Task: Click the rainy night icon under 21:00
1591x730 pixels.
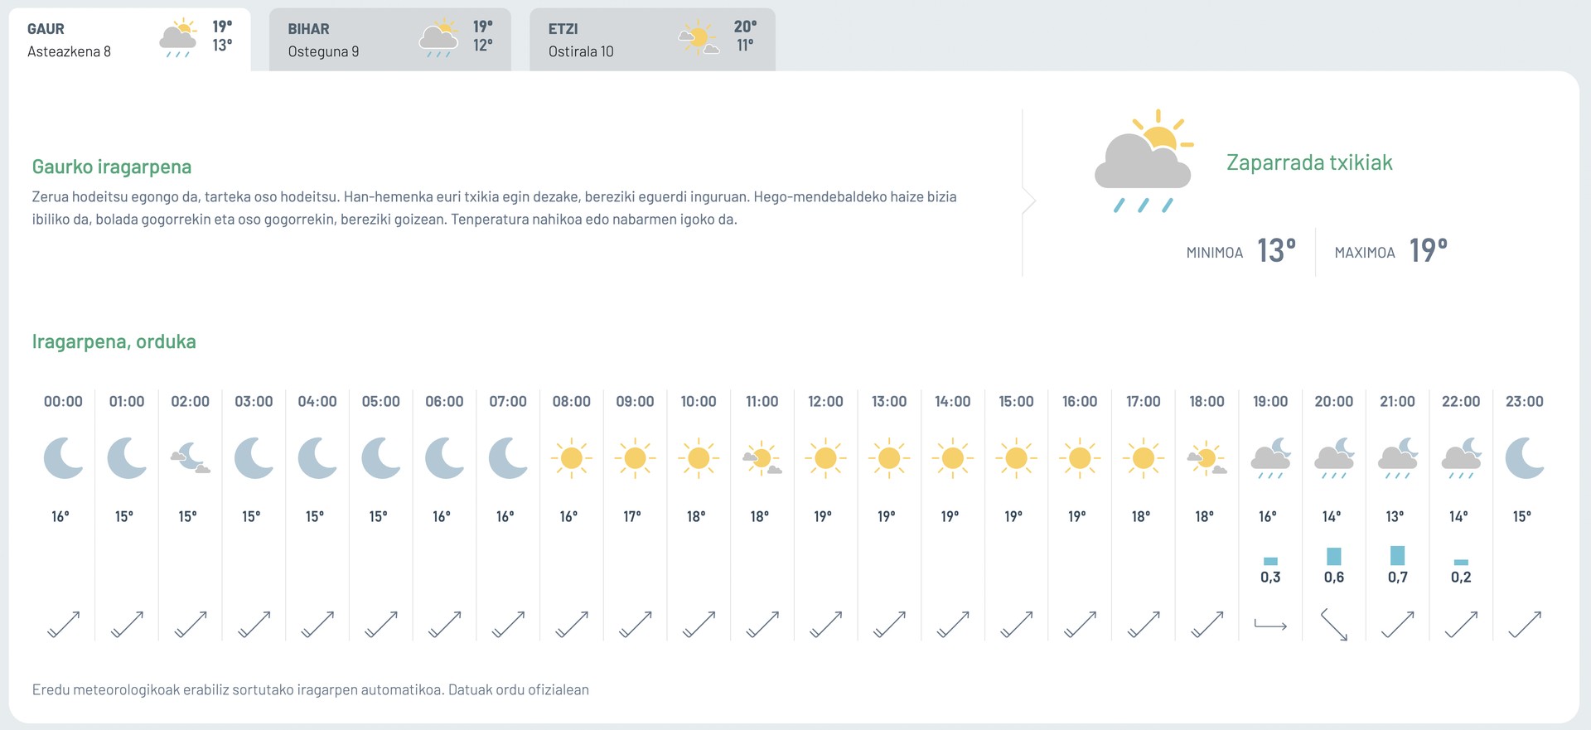Action: pyautogui.click(x=1398, y=458)
